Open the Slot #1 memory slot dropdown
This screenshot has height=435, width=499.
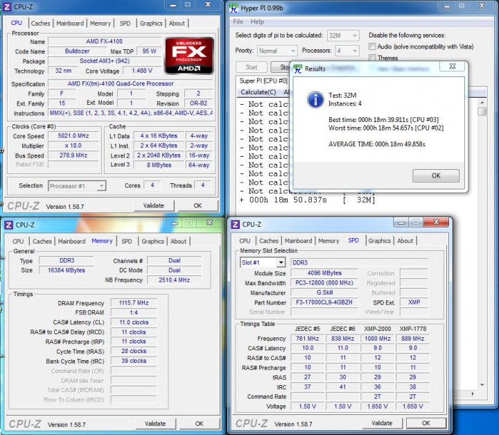click(262, 262)
